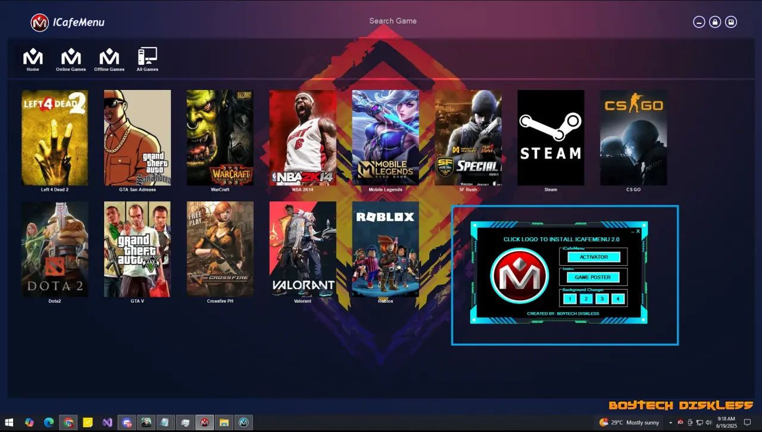Launch Roblox game poster

[x=385, y=249]
